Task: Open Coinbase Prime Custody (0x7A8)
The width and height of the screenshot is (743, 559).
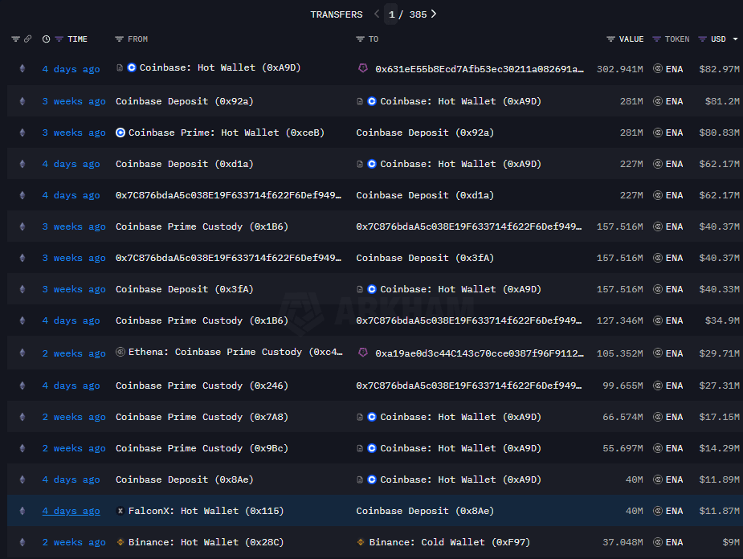Action: (x=202, y=417)
